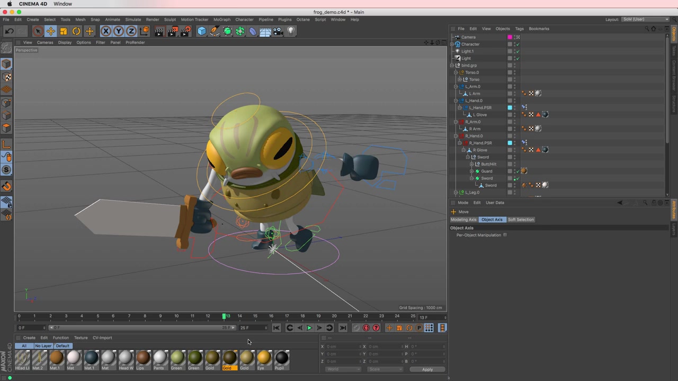Toggle the X axis lock icon
The width and height of the screenshot is (678, 381).
[x=105, y=31]
